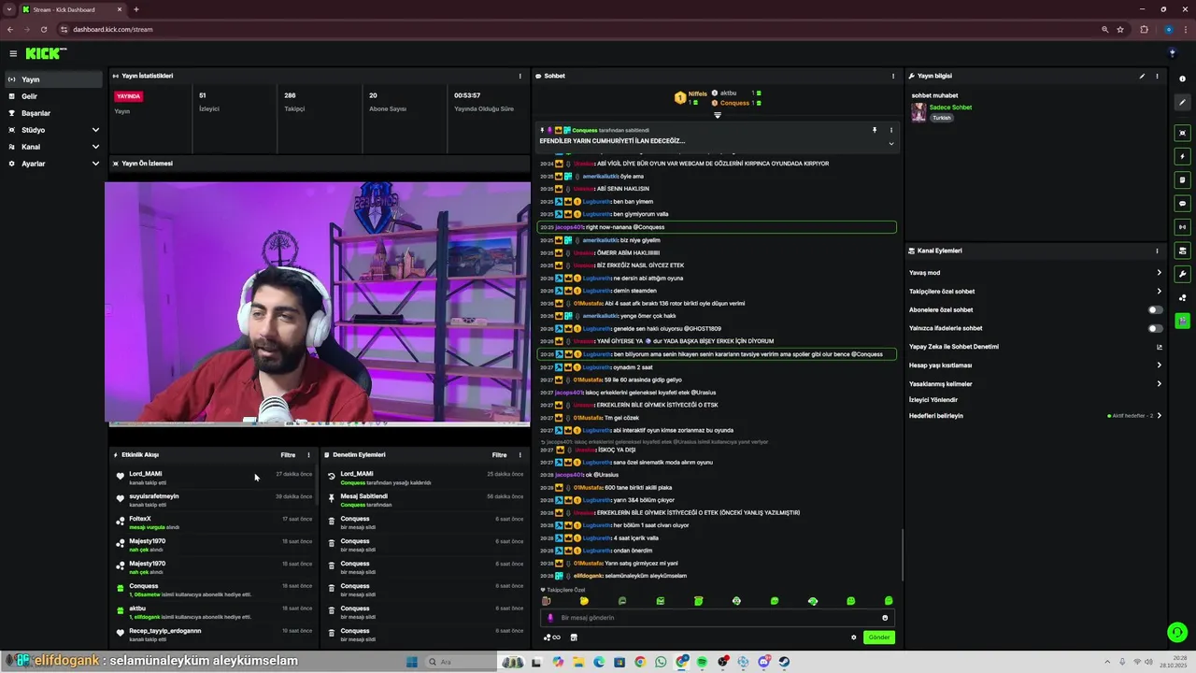The image size is (1196, 673).
Task: Select Yayın in the left sidebar
Action: [x=53, y=79]
